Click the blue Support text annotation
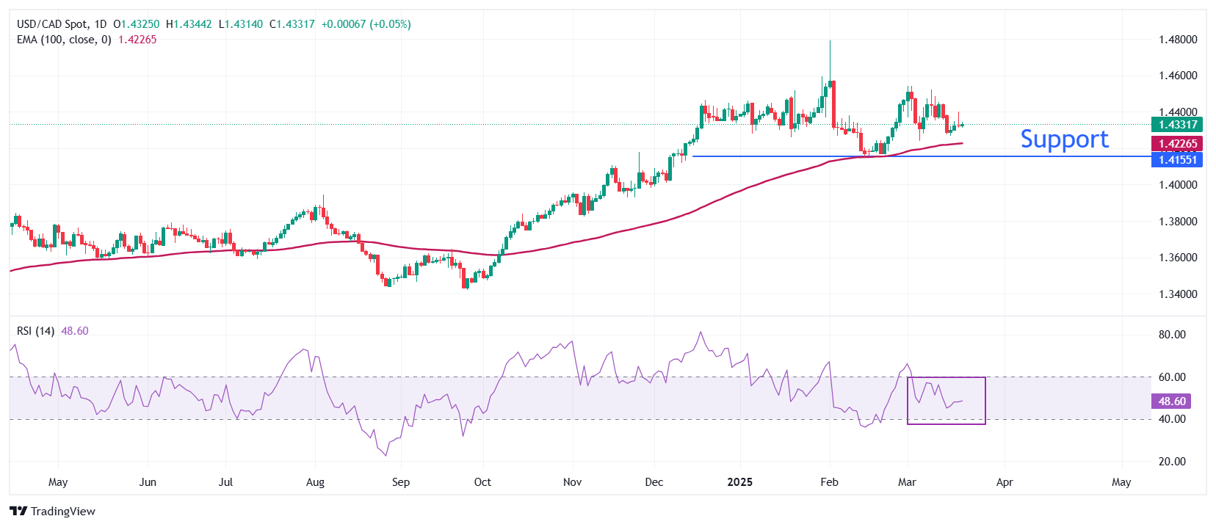 (x=1064, y=139)
